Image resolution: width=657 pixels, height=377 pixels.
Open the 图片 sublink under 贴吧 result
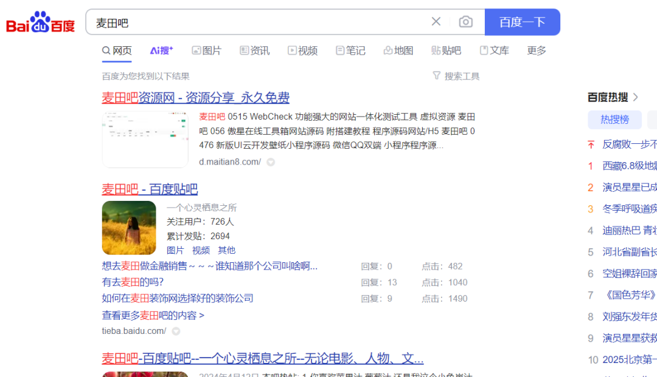(175, 250)
